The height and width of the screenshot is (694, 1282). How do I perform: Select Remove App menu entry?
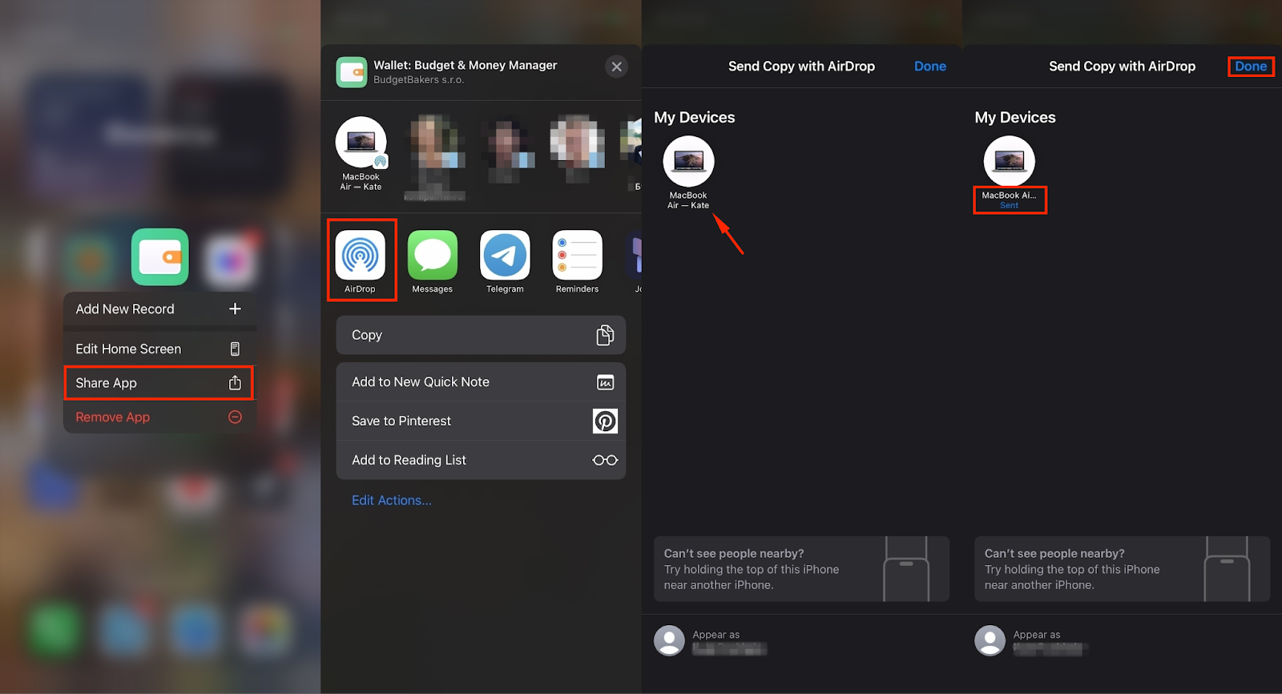160,417
